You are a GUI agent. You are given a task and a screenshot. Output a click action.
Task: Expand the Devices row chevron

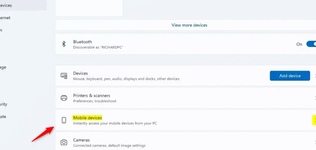click(315, 76)
